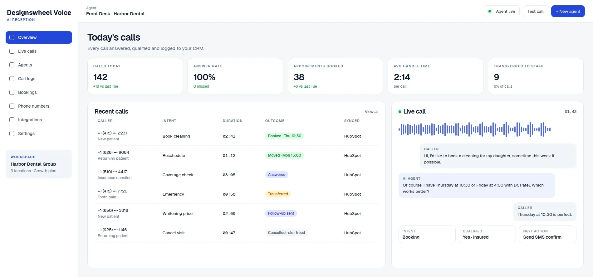
Task: Select the Emergency intent cell
Action: tap(173, 194)
